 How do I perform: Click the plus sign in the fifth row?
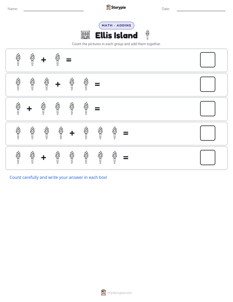[x=44, y=158]
